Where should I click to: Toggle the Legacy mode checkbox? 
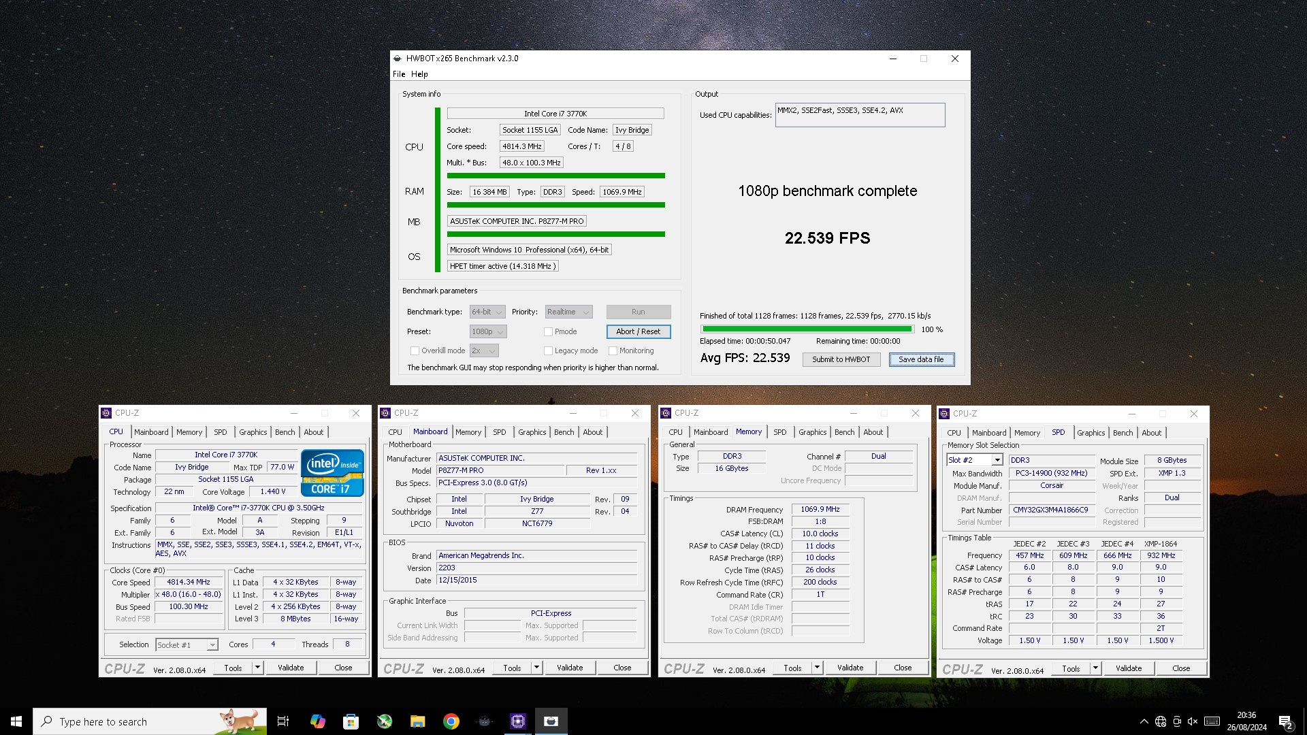pos(548,350)
